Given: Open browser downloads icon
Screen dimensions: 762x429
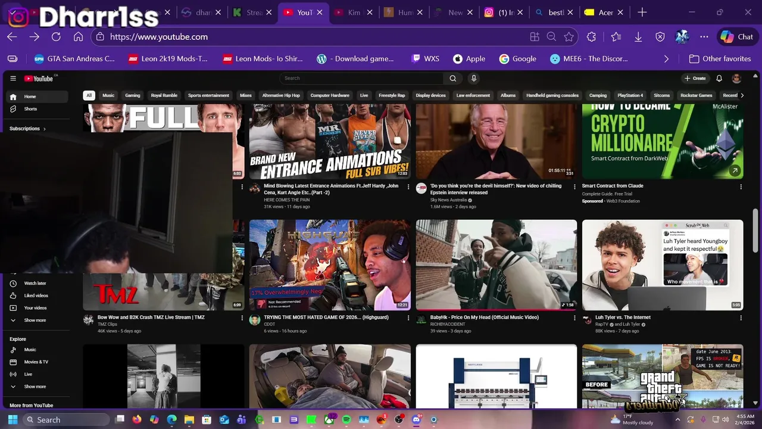Looking at the screenshot, I should coord(638,37).
